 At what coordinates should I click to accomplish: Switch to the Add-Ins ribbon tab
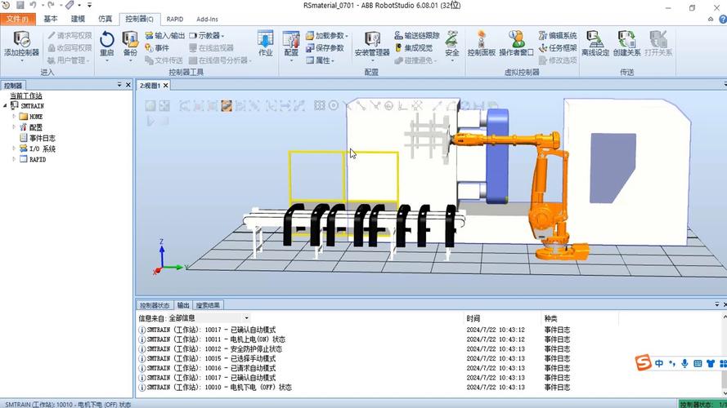point(207,19)
